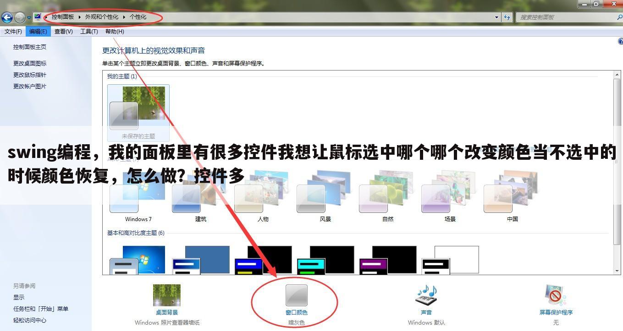Select the 中国 theme
Image resolution: width=623 pixels, height=331 pixels.
click(512, 197)
